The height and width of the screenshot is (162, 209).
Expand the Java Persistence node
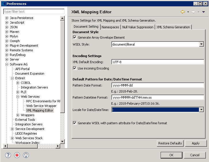click(7, 18)
